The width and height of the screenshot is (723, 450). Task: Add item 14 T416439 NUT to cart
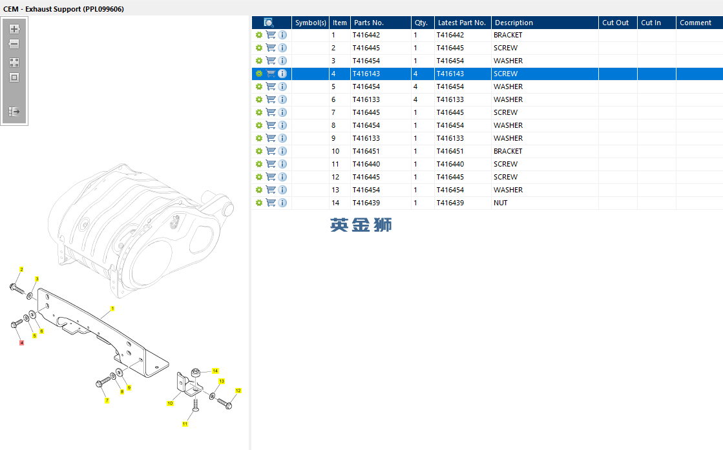pos(271,203)
